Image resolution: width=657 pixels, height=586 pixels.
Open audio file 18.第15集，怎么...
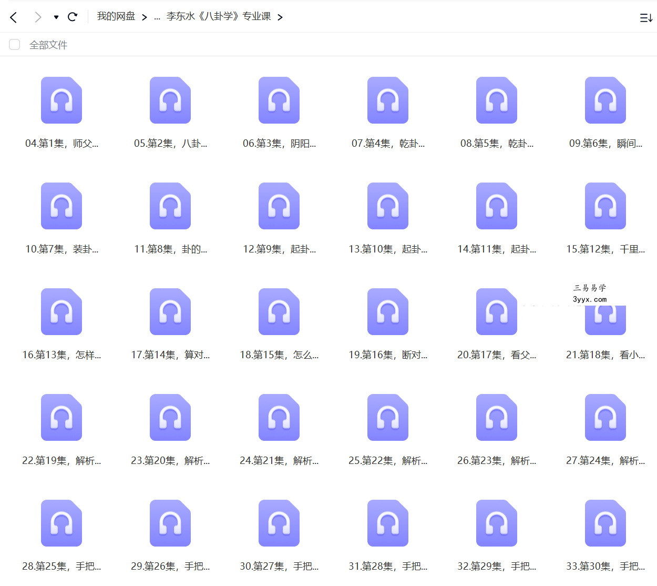tap(279, 312)
